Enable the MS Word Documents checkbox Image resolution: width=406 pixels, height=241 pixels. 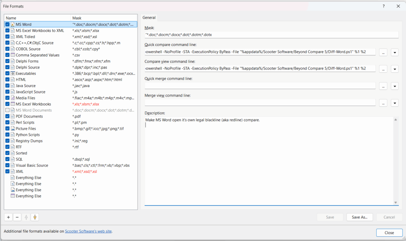click(x=8, y=110)
